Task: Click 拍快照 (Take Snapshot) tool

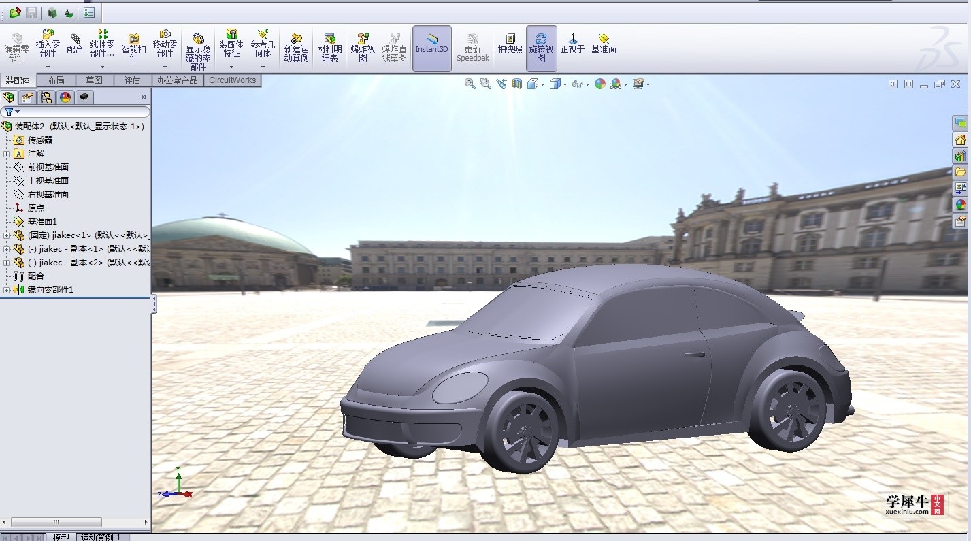Action: (510, 44)
